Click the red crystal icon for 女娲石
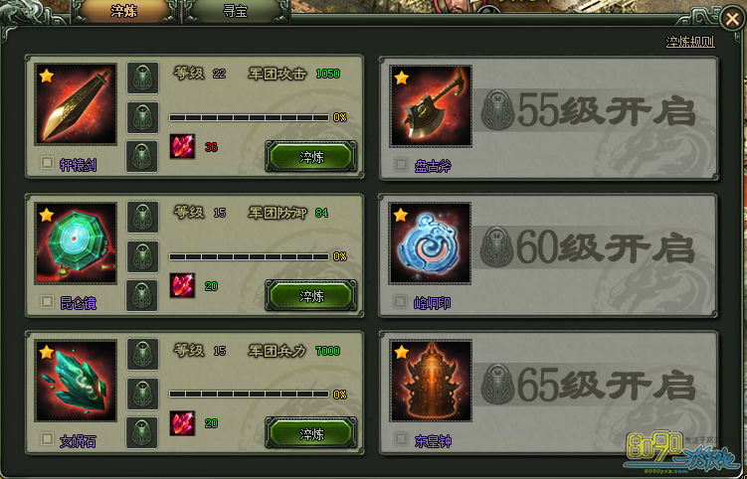 [182, 423]
